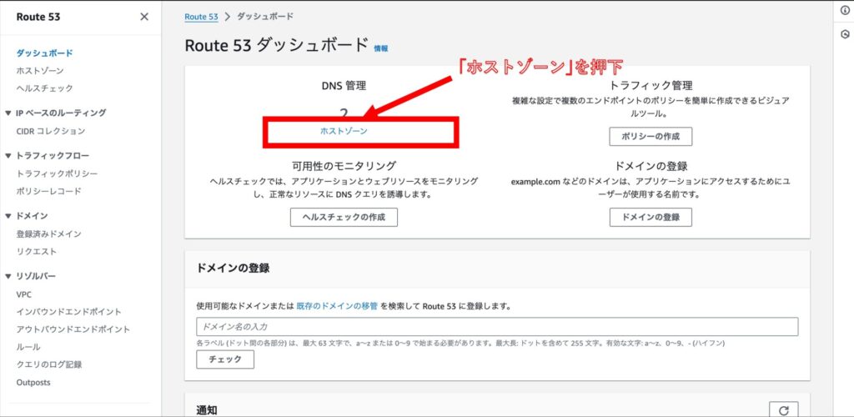Open ポリシーレコード page

tap(48, 191)
